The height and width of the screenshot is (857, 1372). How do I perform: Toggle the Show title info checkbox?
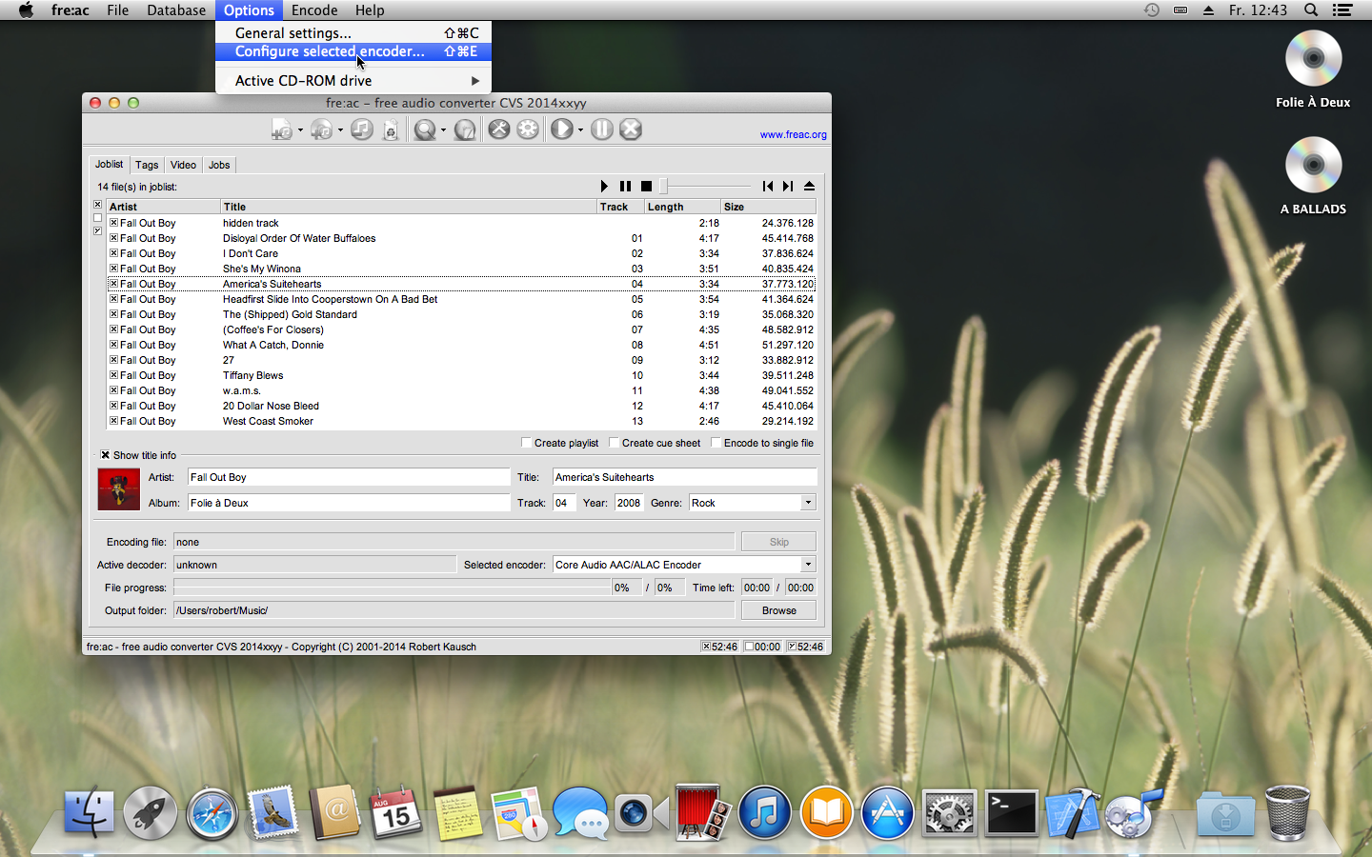[105, 455]
